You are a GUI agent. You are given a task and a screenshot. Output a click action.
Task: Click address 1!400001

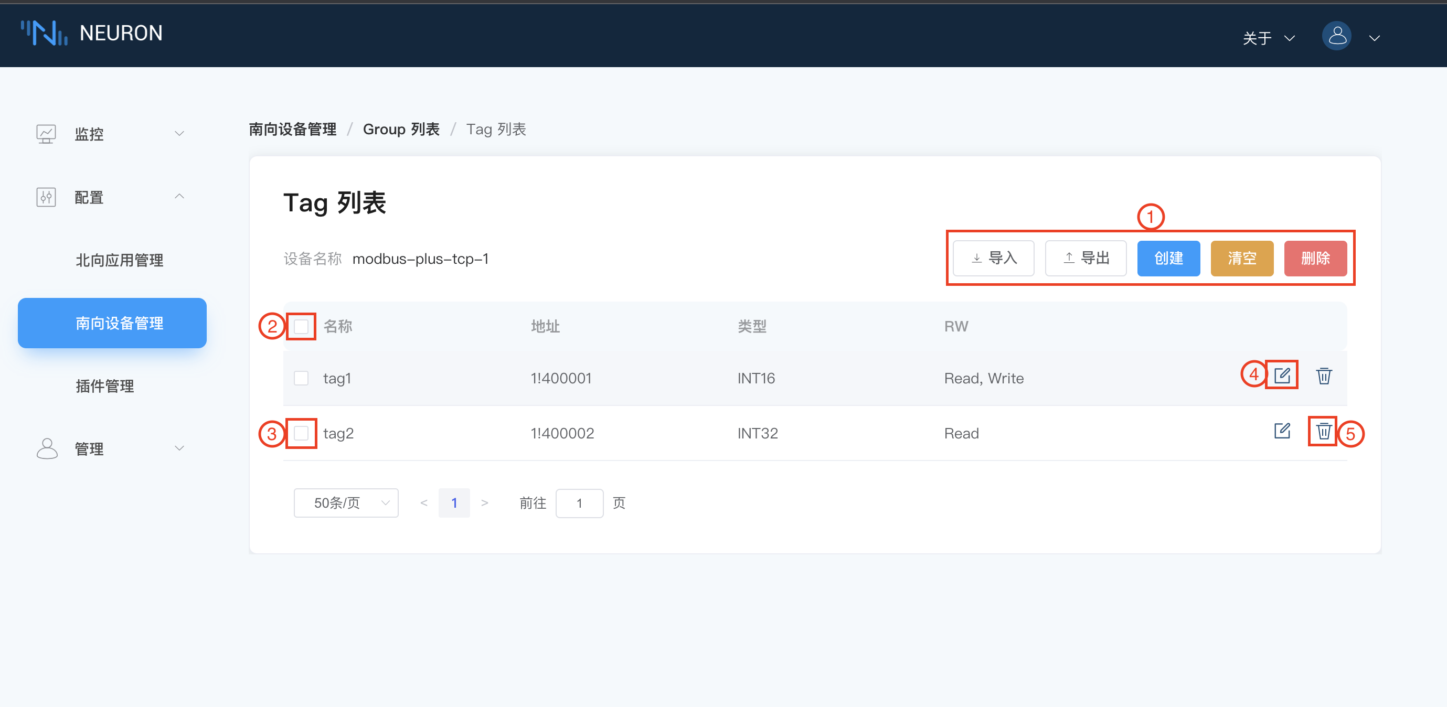point(561,378)
